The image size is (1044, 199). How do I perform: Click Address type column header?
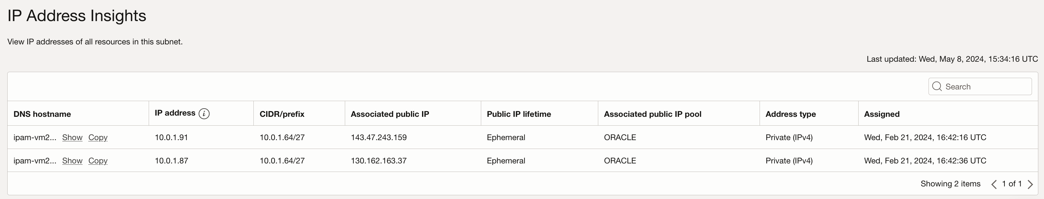[x=790, y=114]
